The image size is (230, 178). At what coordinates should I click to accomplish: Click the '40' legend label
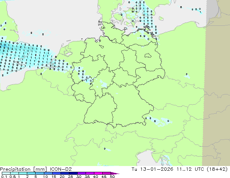coord(95,177)
